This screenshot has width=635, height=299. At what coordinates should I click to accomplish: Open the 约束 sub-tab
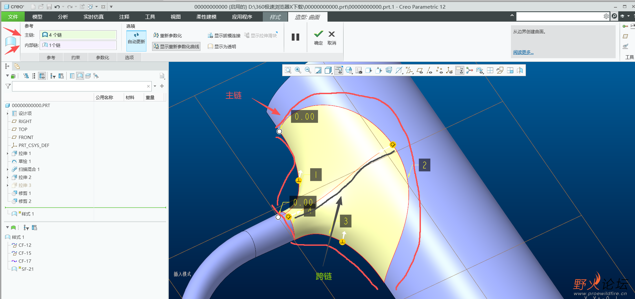pyautogui.click(x=76, y=58)
